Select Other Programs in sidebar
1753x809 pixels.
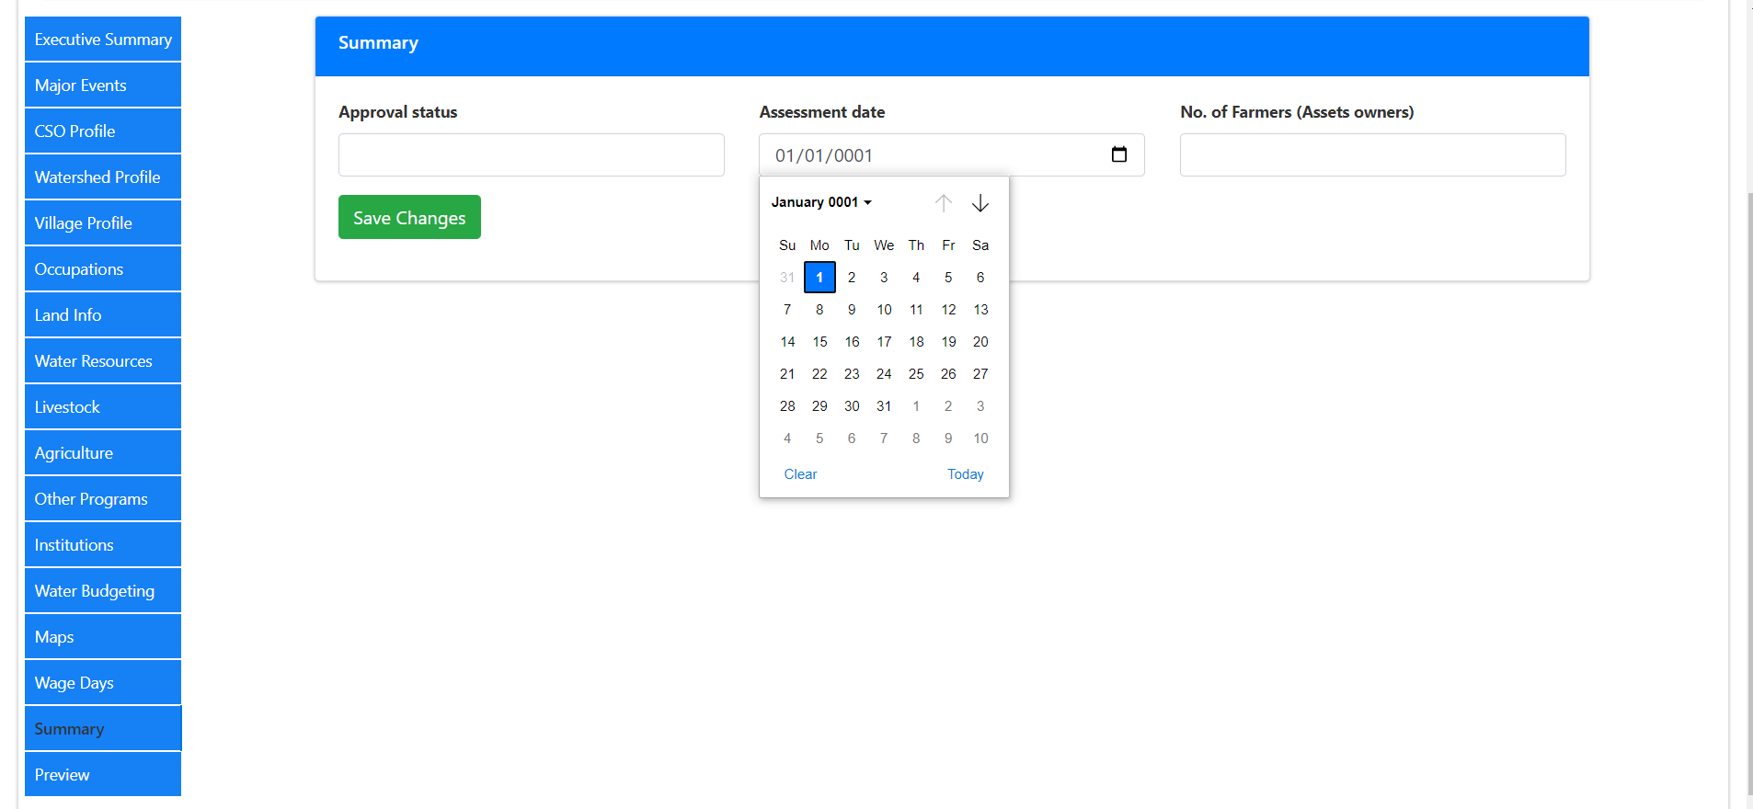pos(103,498)
